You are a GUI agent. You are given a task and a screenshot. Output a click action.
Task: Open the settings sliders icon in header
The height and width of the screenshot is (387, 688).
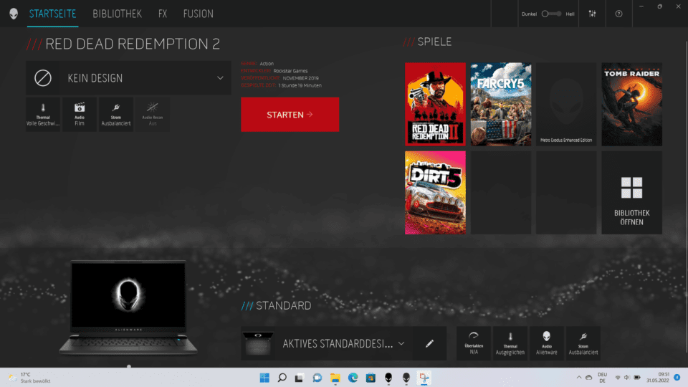[x=592, y=14]
